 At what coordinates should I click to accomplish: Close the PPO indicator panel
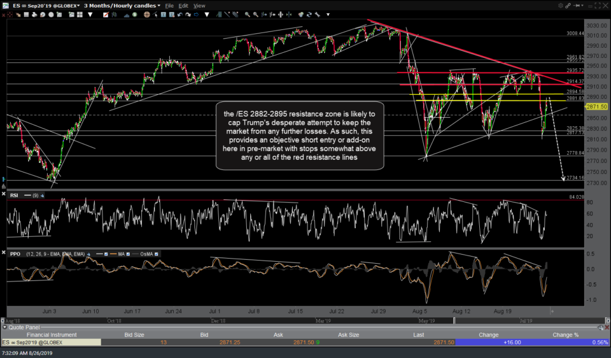click(x=4, y=252)
